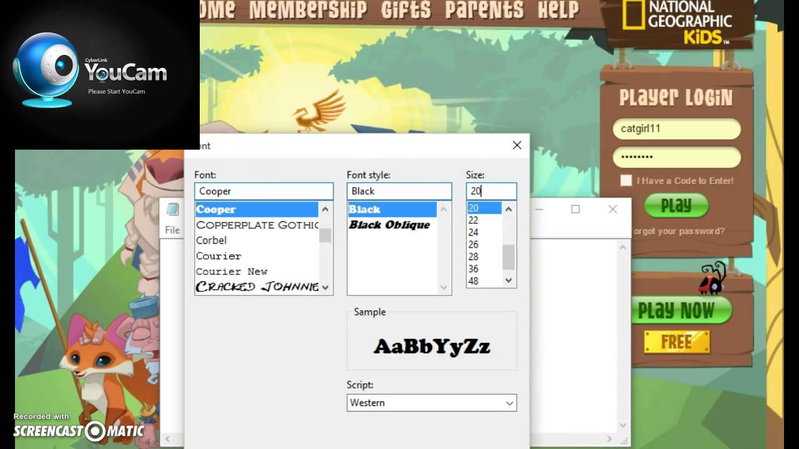
Task: Click the CyberLink YouCam webcam icon
Action: point(45,69)
